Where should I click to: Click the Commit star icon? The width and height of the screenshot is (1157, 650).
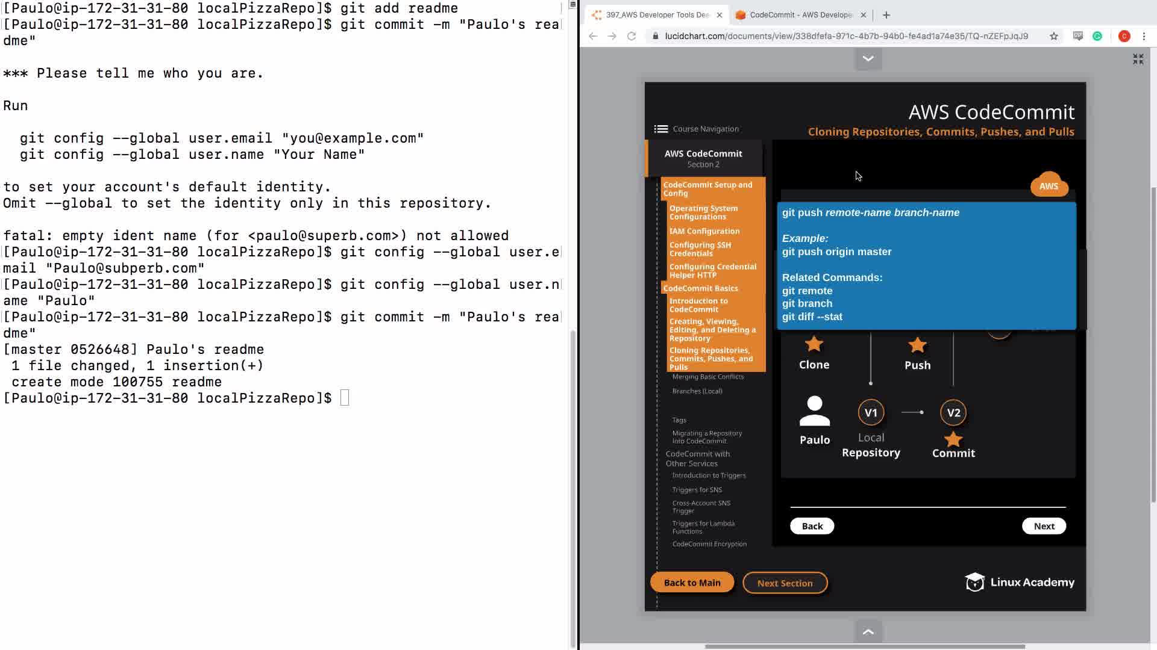pyautogui.click(x=953, y=439)
